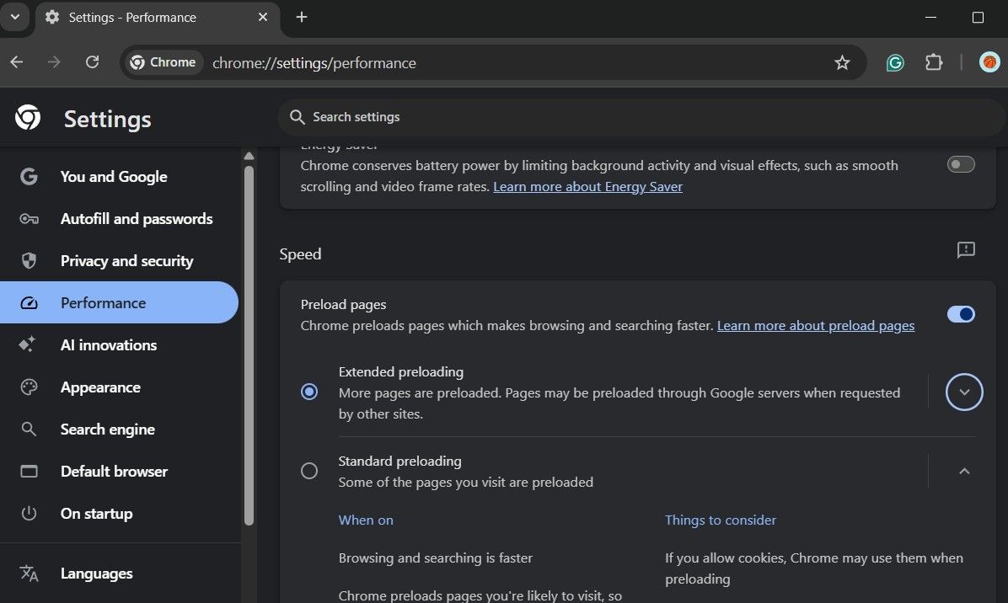Expand the Extended preloading details chevron
Image resolution: width=1008 pixels, height=603 pixels.
click(964, 392)
